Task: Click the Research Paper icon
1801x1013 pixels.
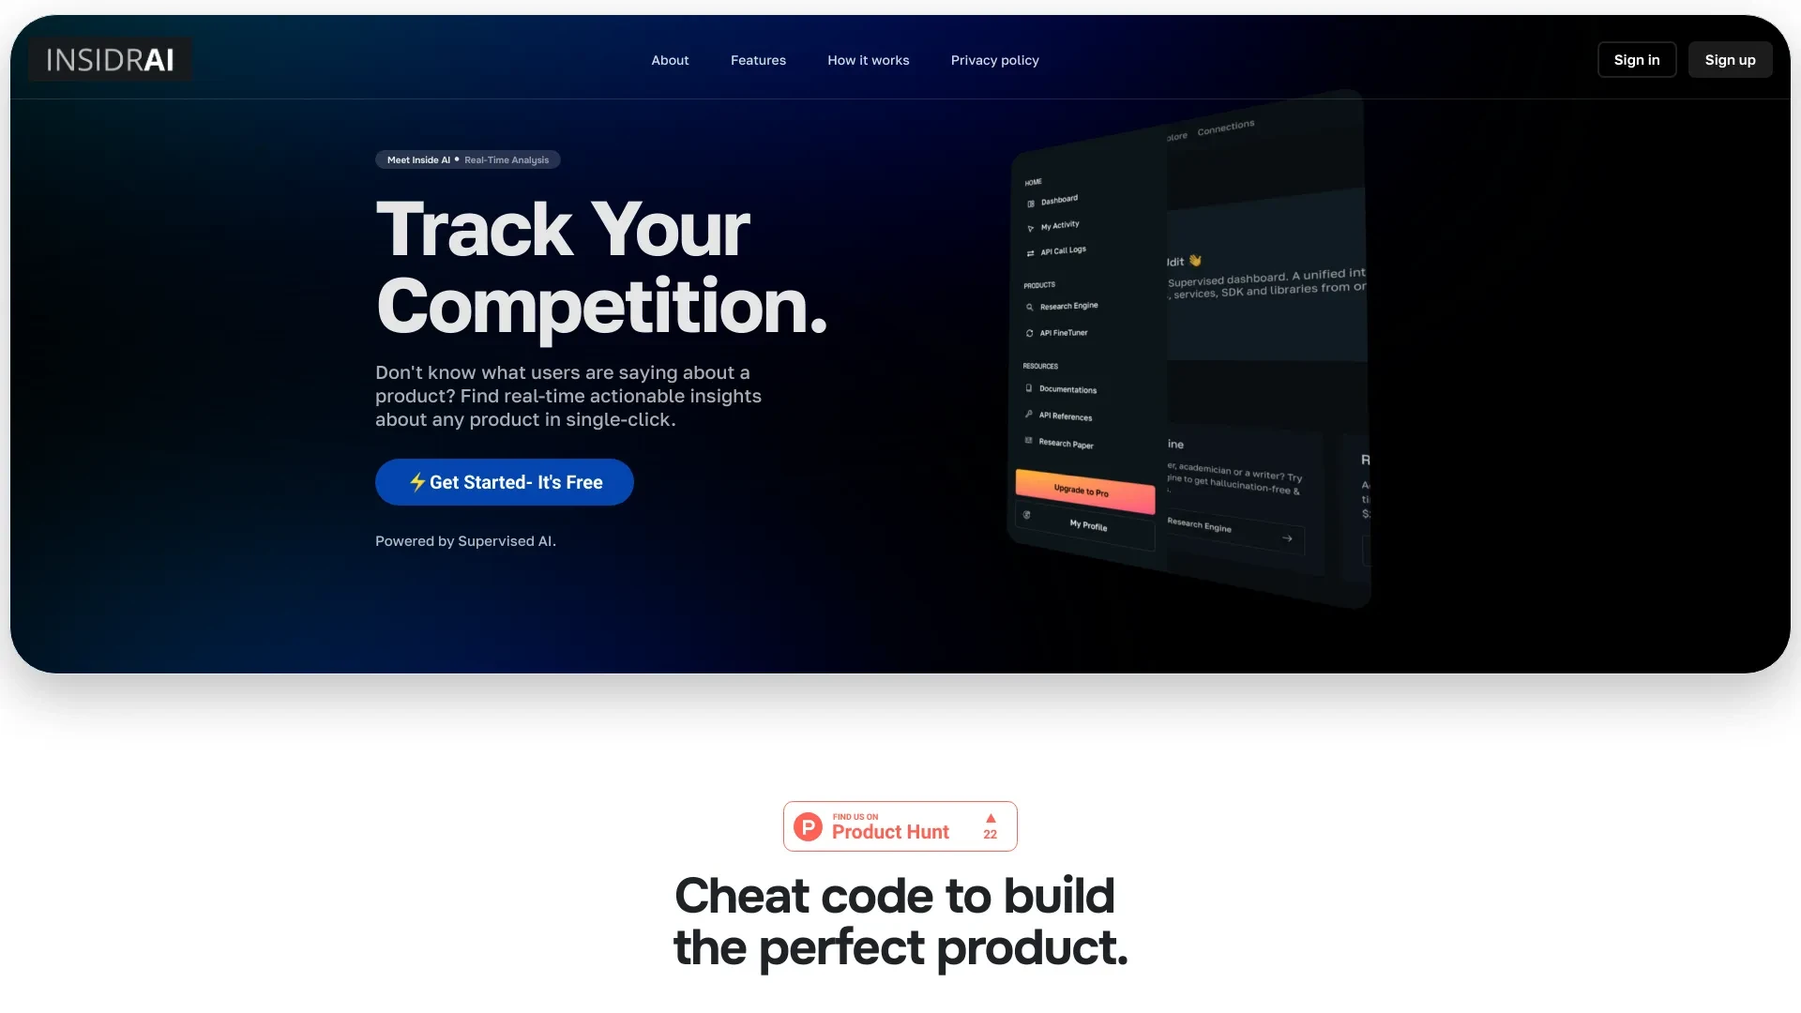Action: (x=1029, y=442)
